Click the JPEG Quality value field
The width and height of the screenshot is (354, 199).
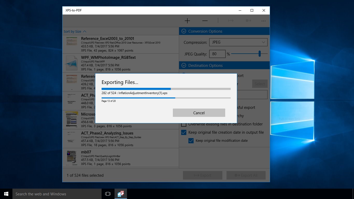click(x=217, y=54)
